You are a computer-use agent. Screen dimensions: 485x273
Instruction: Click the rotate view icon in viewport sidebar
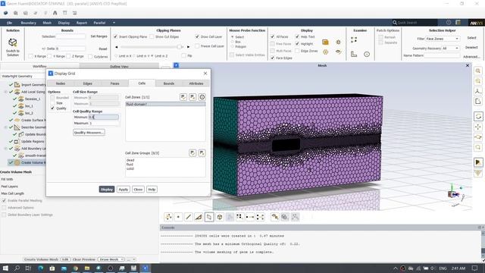click(x=478, y=117)
